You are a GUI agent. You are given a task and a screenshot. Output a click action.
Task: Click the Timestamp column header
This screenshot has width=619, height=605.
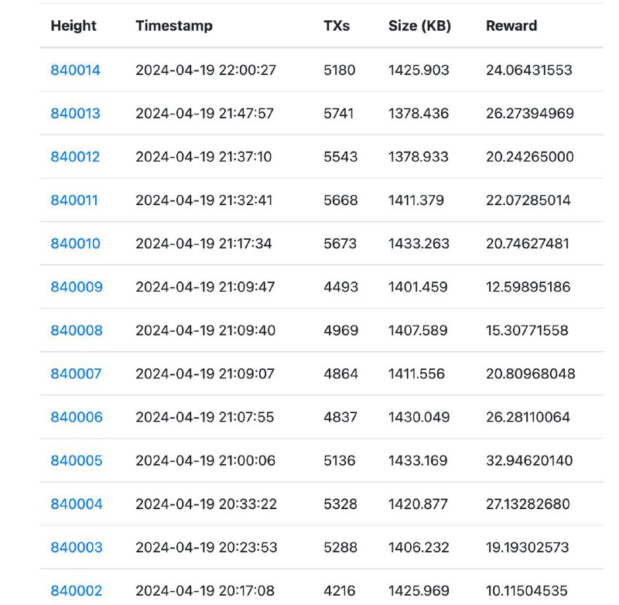(174, 26)
